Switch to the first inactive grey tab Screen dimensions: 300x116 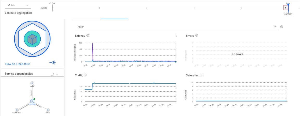[x=86, y=19]
